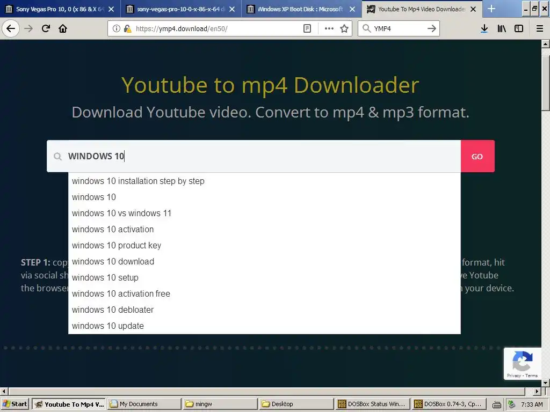Close the sony-vegas-pro-10-0-x-86-x-64 tab
The height and width of the screenshot is (412, 550).
point(232,9)
